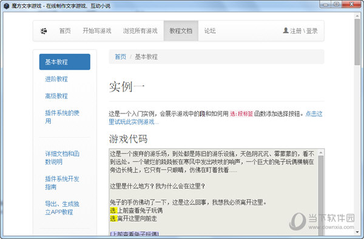Click inside the game code text area

point(213,192)
